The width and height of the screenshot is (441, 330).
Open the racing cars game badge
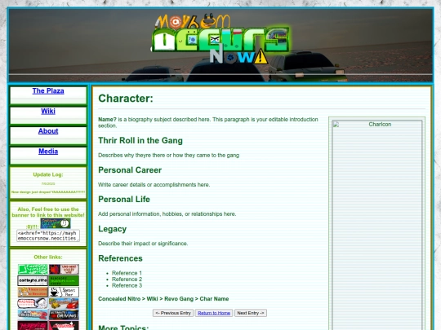tap(64, 304)
